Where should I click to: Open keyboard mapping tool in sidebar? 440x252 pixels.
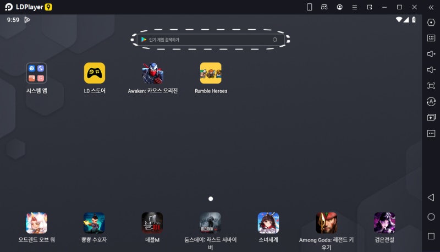pyautogui.click(x=431, y=38)
